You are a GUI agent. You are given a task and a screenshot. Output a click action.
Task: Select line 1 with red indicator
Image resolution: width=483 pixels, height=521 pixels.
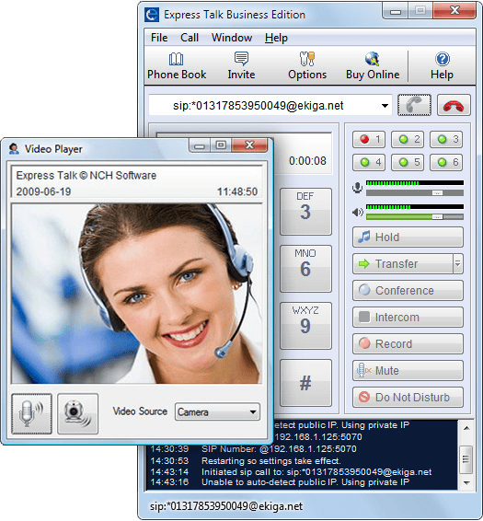pos(369,139)
